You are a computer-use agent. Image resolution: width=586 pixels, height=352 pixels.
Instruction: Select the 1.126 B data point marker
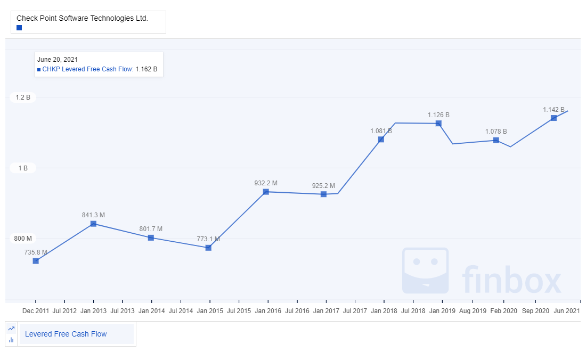click(x=439, y=124)
